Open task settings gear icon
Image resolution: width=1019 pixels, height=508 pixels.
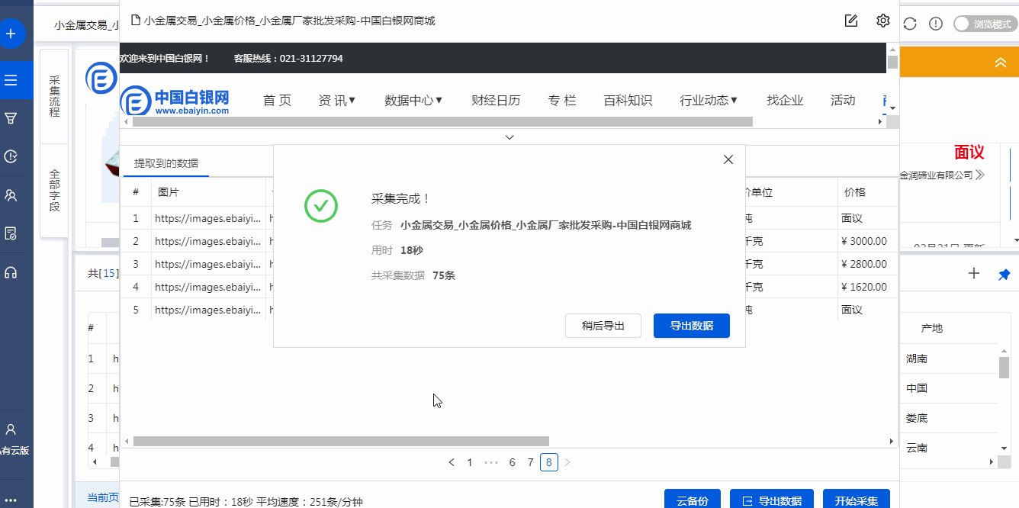tap(883, 21)
